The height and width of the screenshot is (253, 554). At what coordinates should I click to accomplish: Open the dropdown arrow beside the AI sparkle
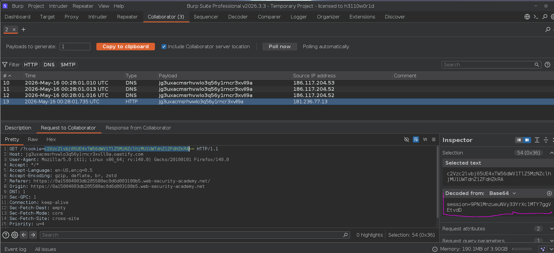click(x=551, y=249)
